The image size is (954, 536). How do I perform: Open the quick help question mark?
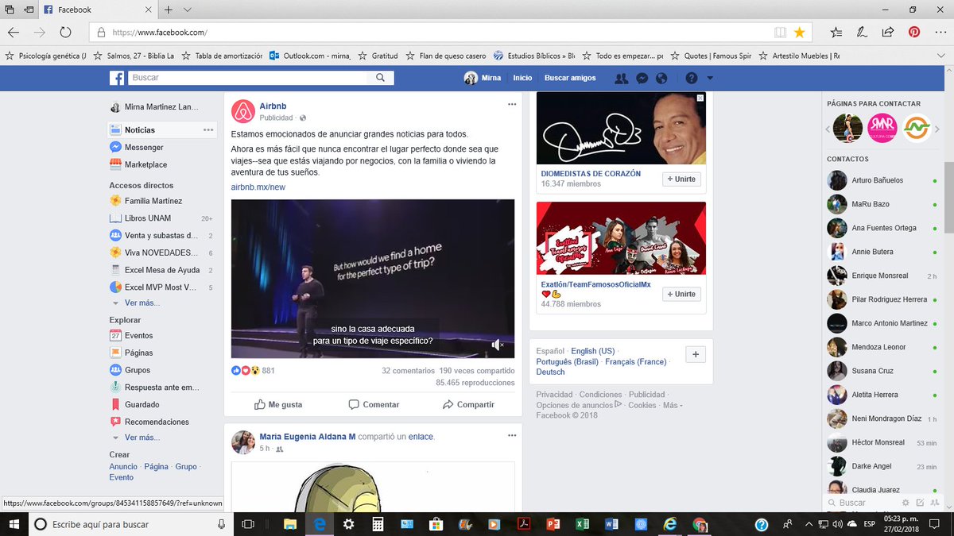click(691, 78)
